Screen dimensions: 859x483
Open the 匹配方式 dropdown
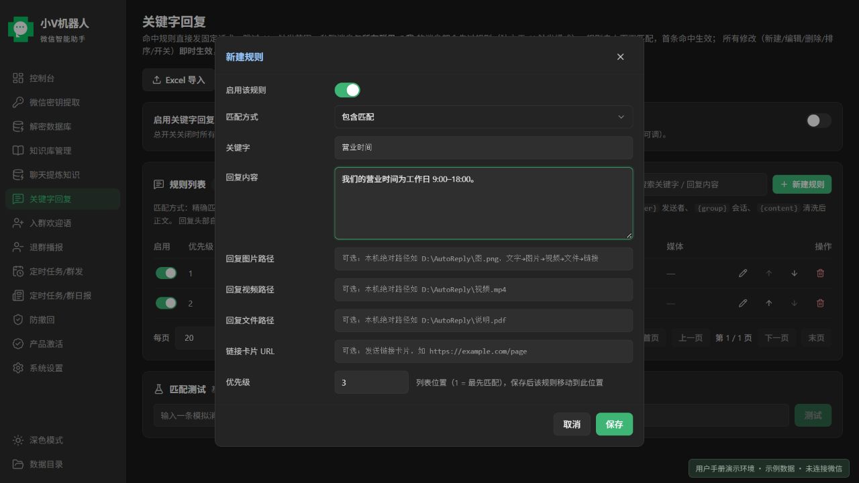pyautogui.click(x=483, y=117)
